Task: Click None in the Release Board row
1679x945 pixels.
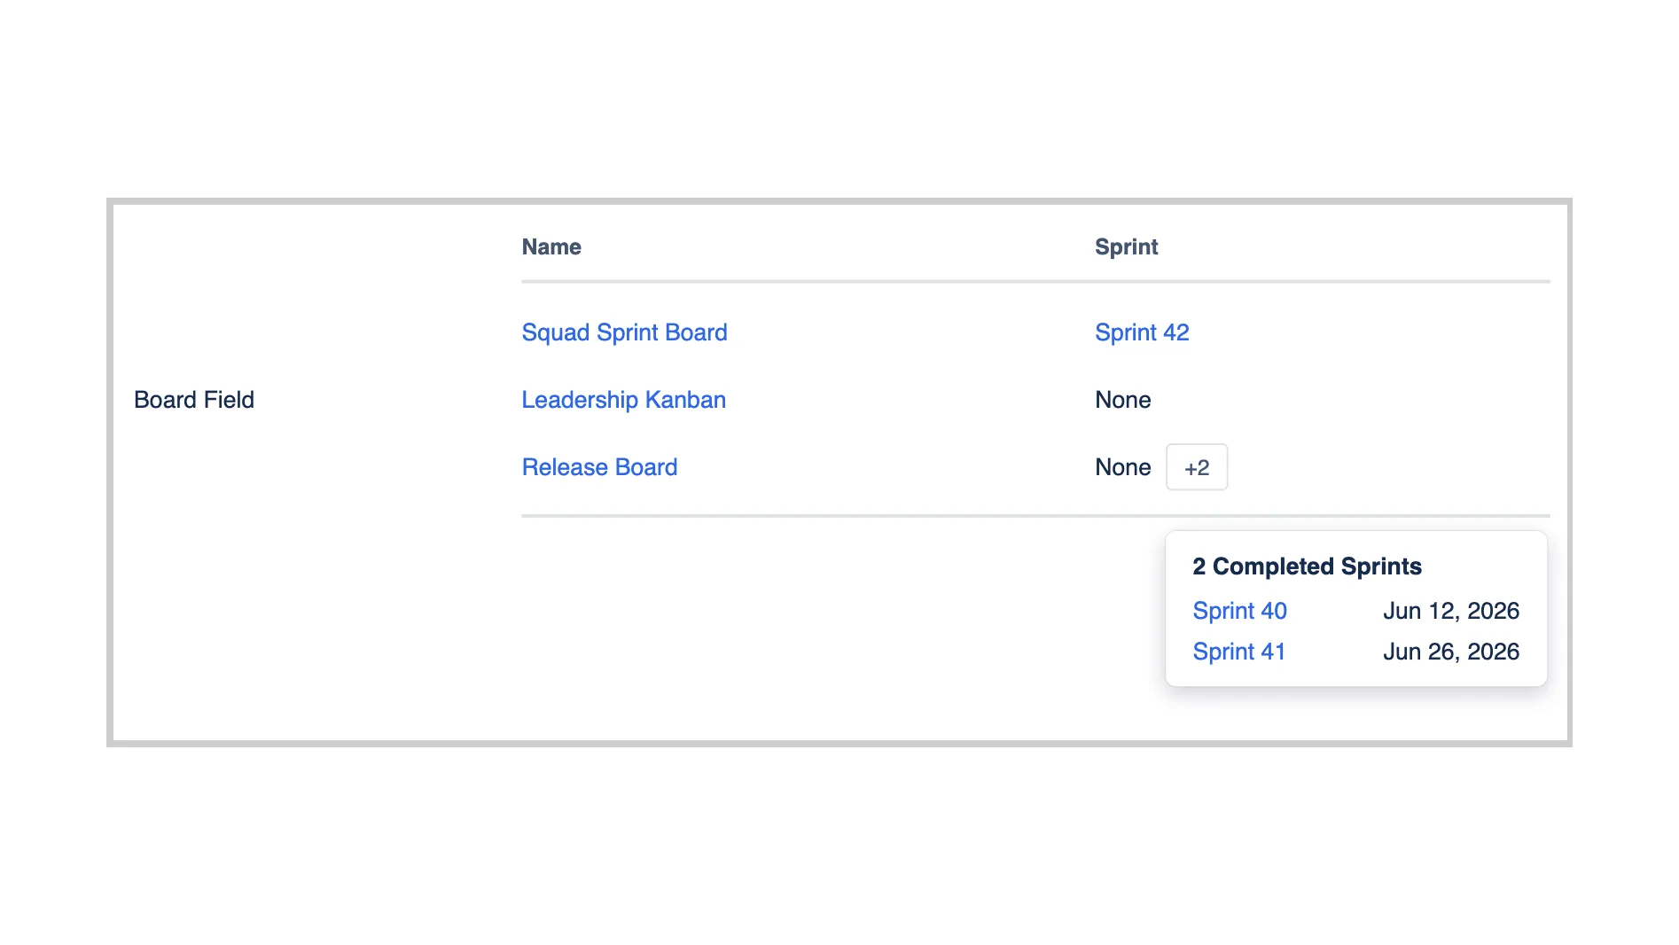Action: tap(1123, 467)
